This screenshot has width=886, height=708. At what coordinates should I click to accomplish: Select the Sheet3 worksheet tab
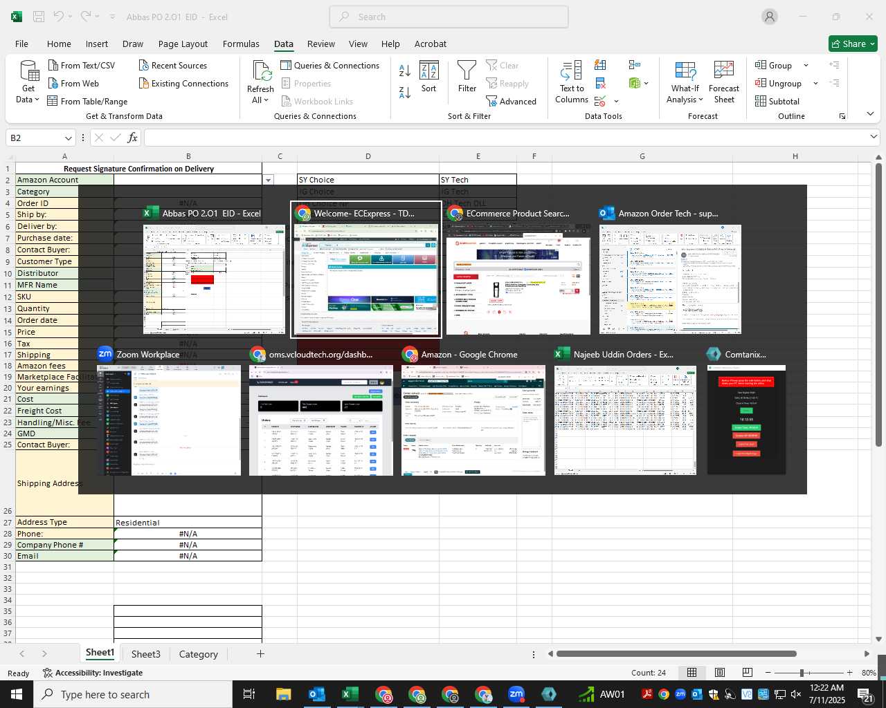click(x=146, y=654)
